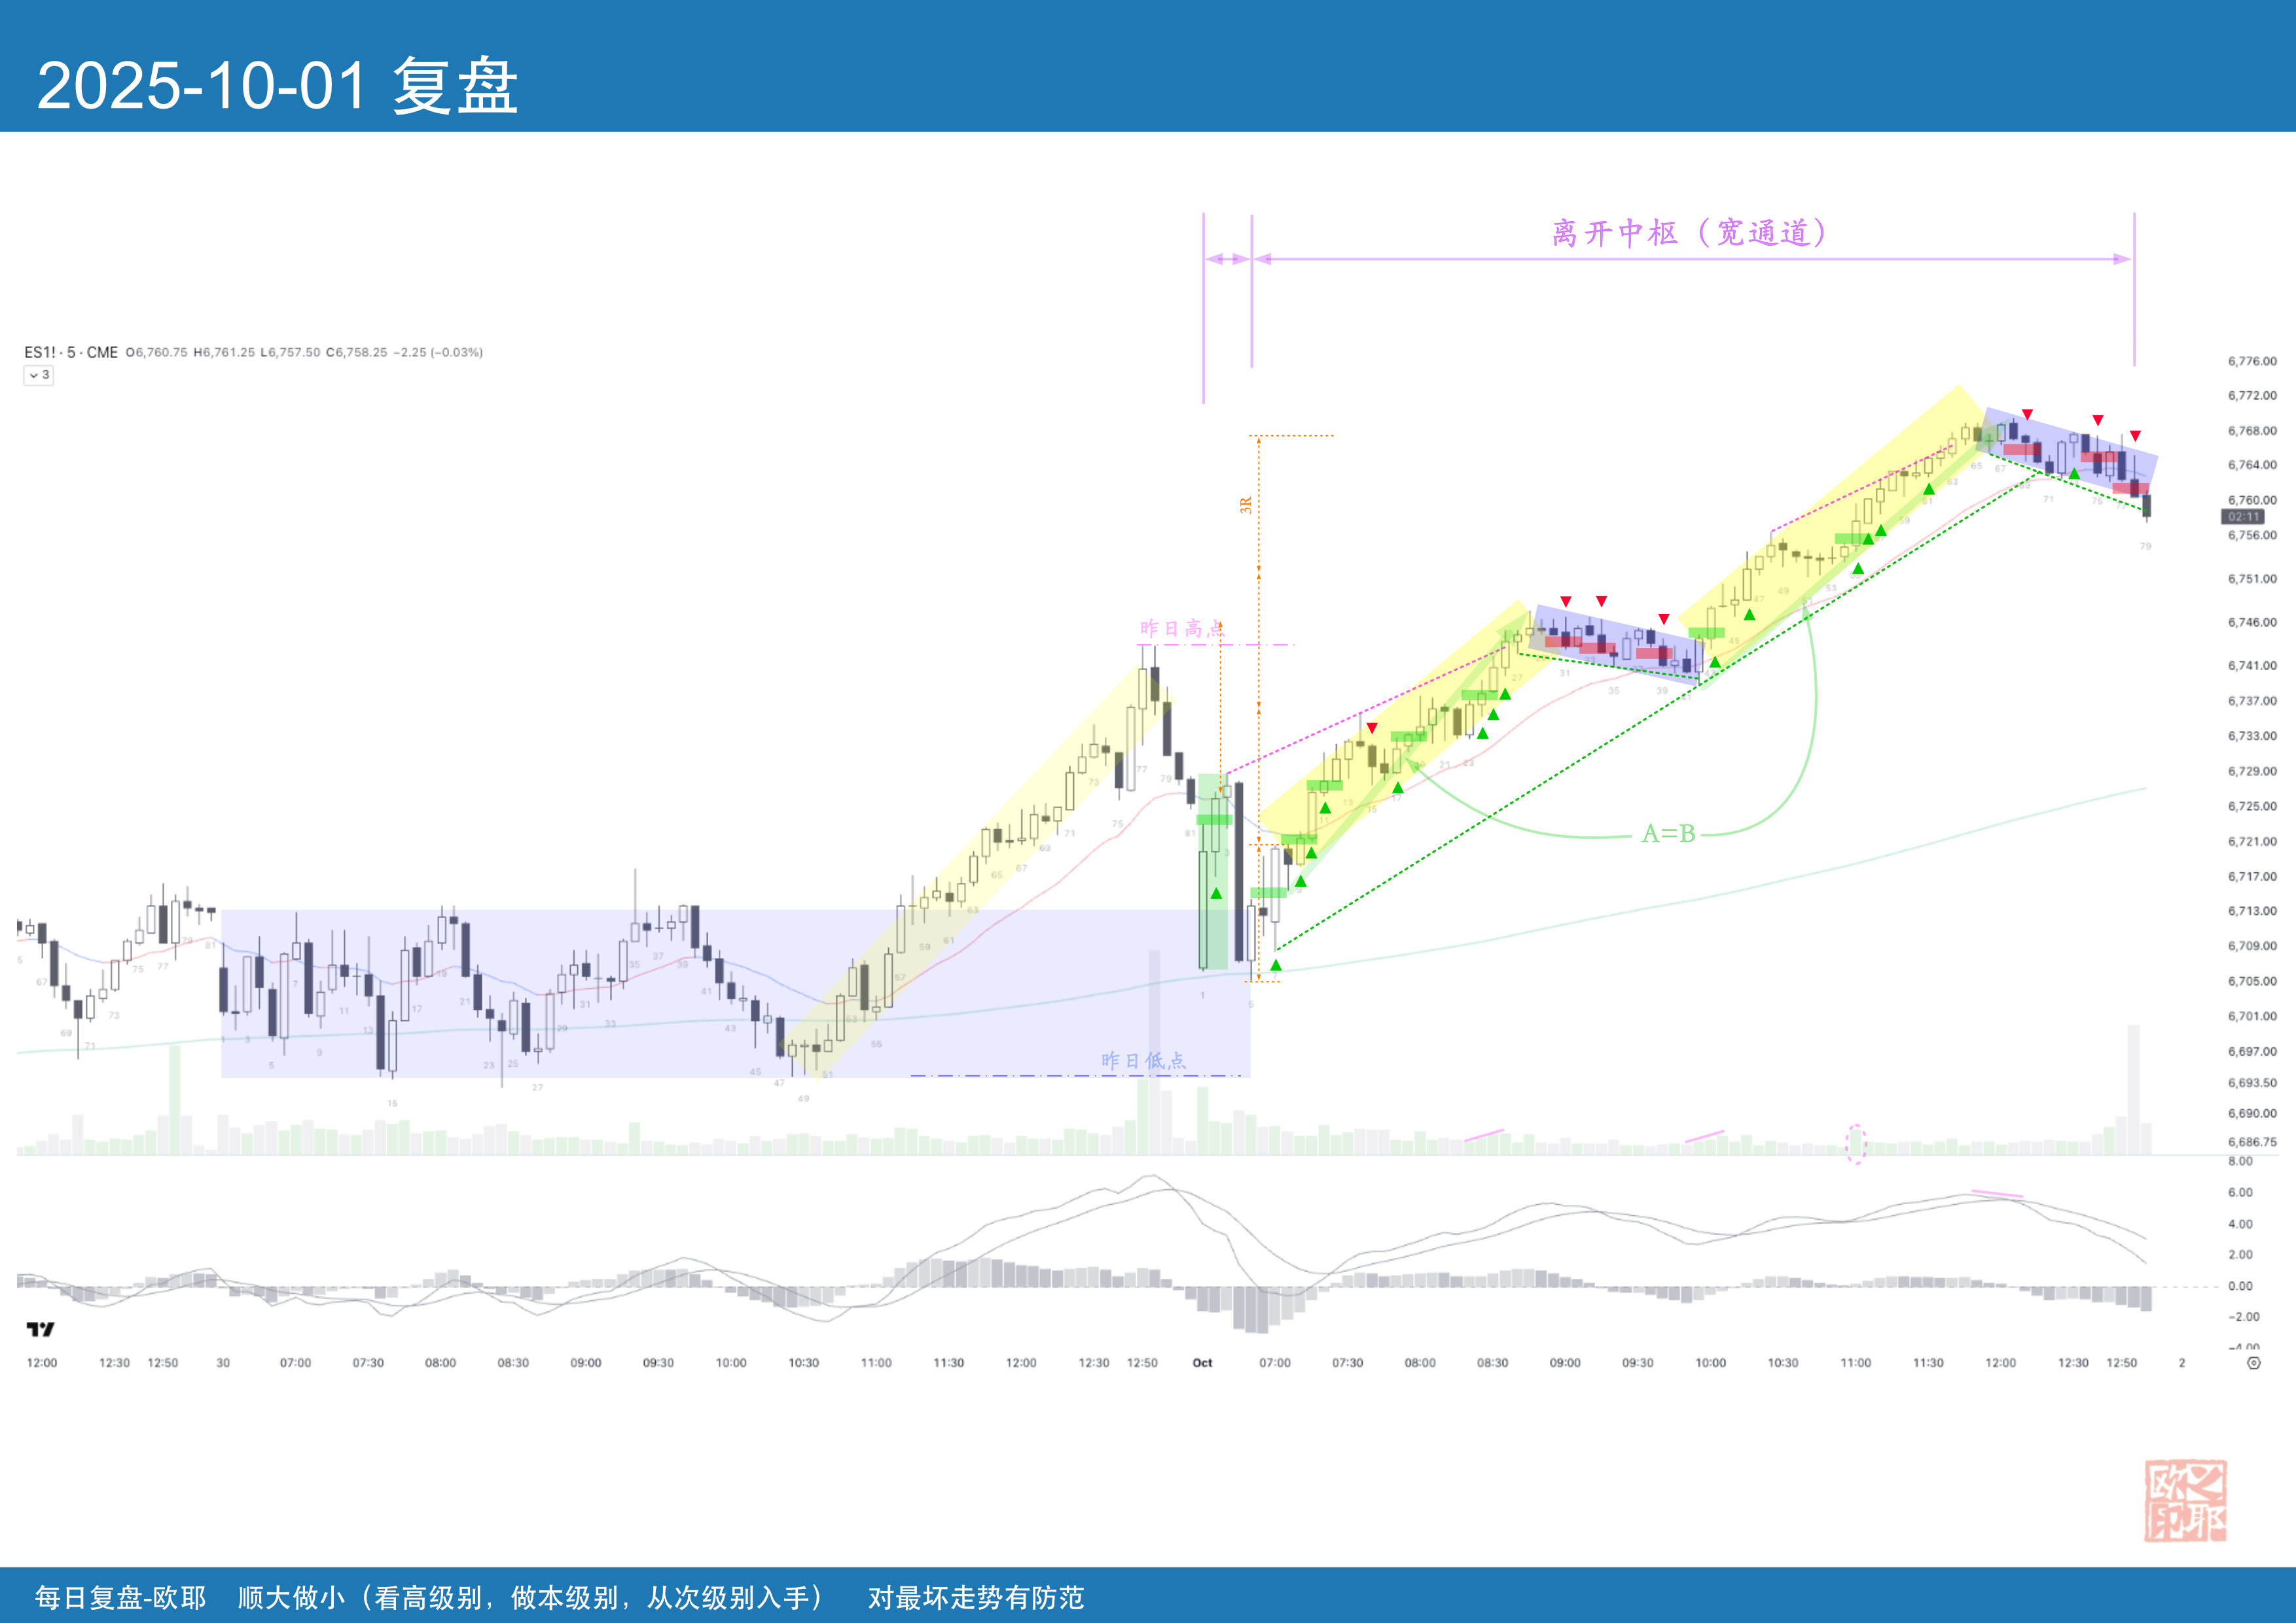
Task: Click the 0.00 level on MACD scale
Action: click(x=2240, y=1286)
